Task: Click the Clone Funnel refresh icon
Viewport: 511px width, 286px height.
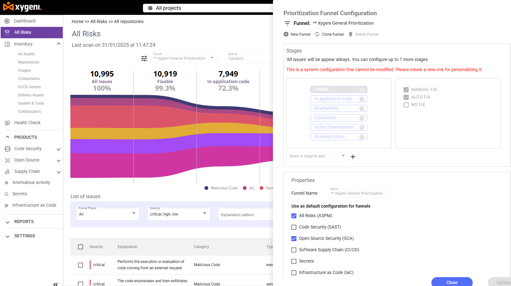Action: (x=317, y=34)
